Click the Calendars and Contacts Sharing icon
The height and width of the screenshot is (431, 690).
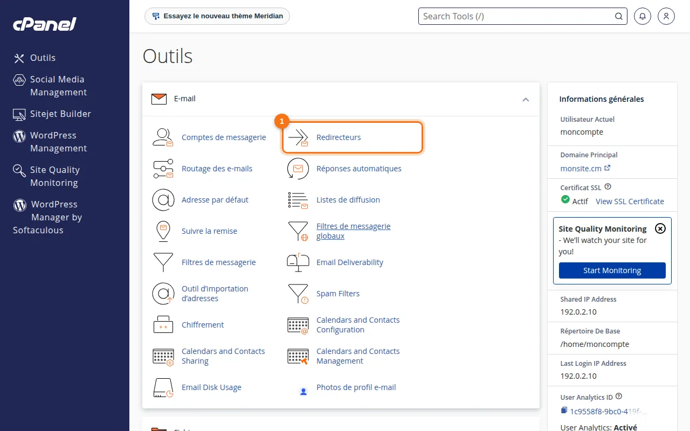coord(163,356)
